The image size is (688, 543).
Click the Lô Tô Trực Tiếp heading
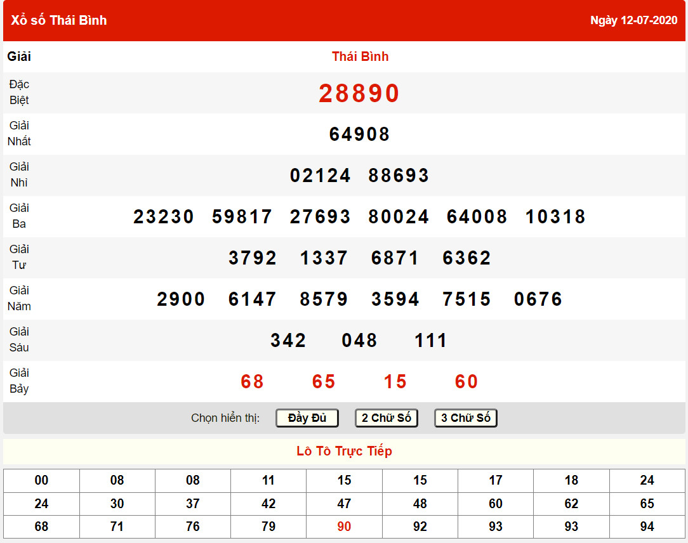click(x=344, y=451)
